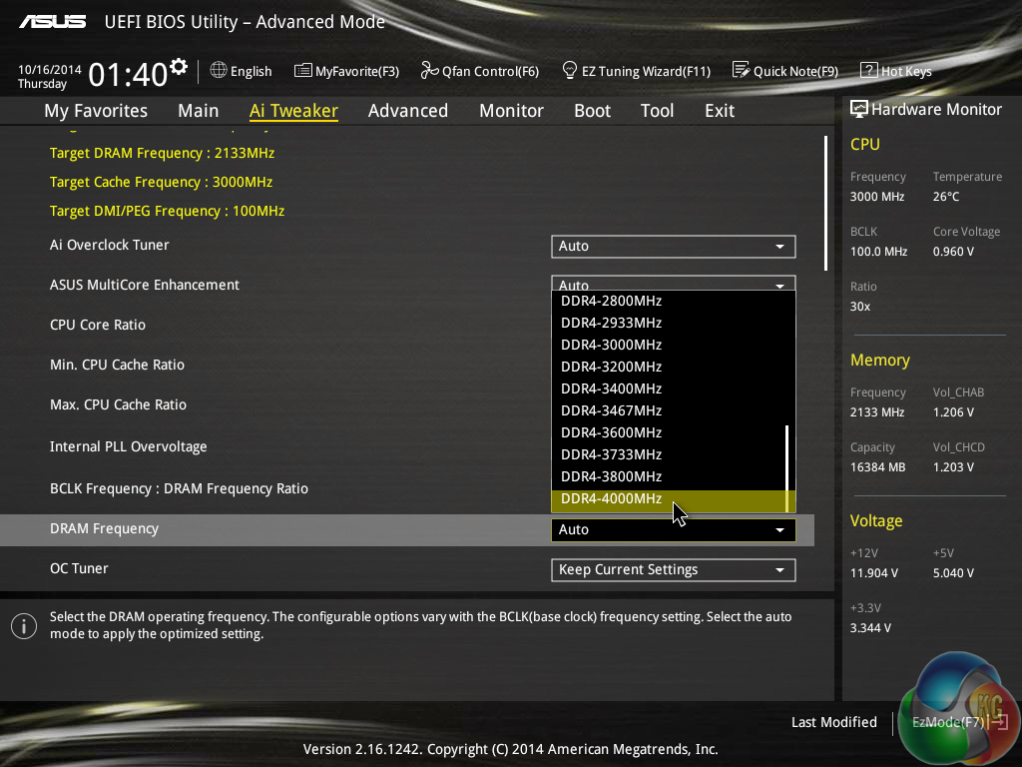Open Qfan Control fan icon
This screenshot has height=767, width=1022.
point(429,71)
